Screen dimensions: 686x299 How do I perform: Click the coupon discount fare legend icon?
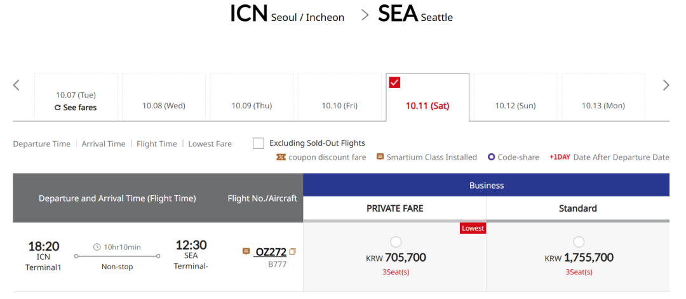[x=281, y=157]
